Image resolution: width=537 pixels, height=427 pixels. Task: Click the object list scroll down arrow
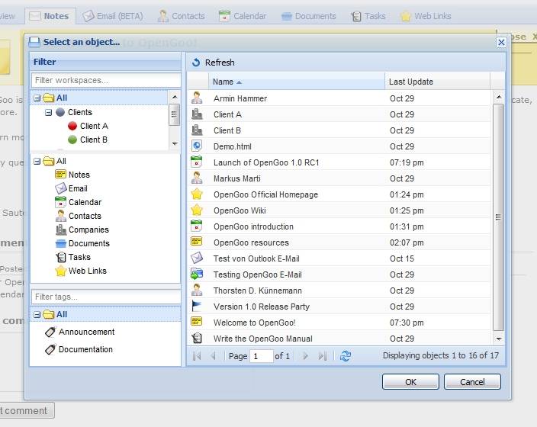(x=499, y=339)
